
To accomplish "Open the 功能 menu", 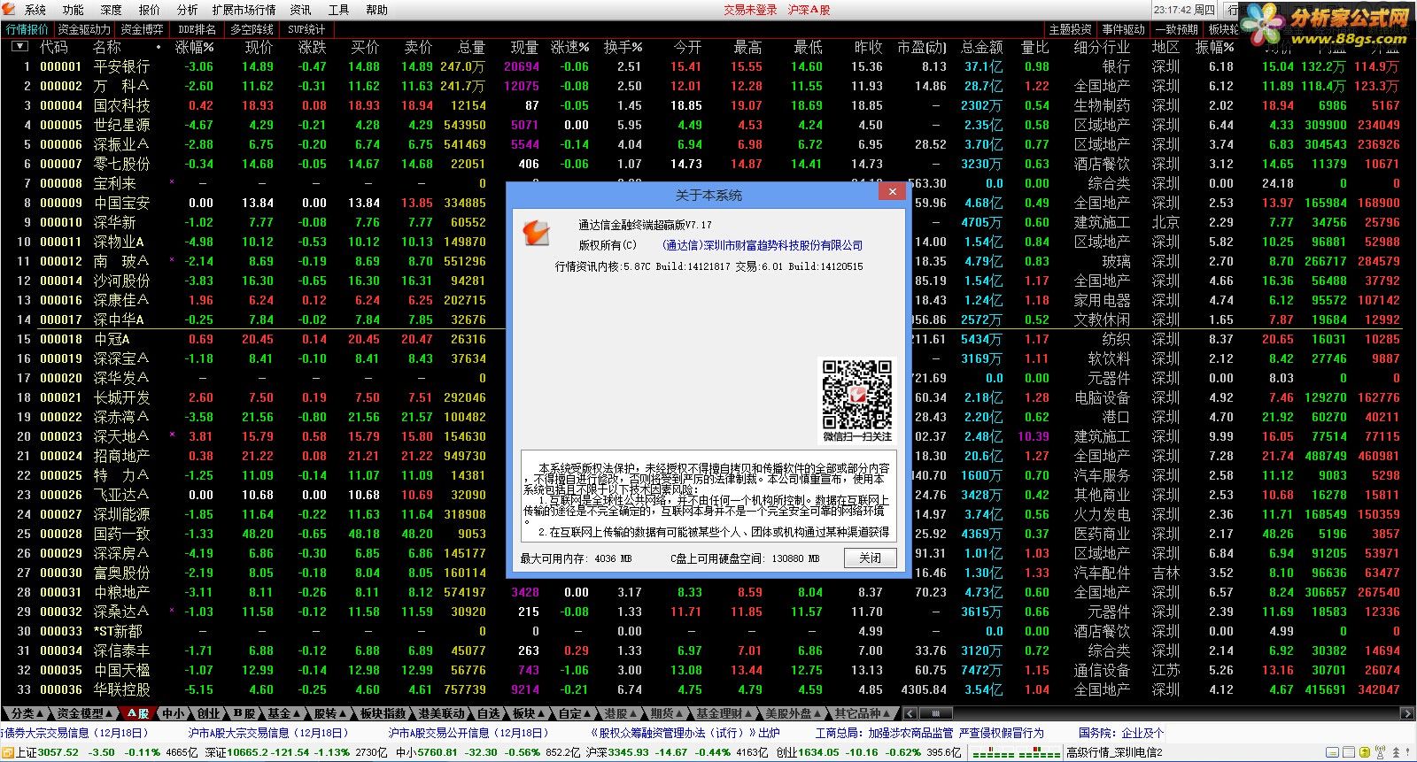I will 74,10.
